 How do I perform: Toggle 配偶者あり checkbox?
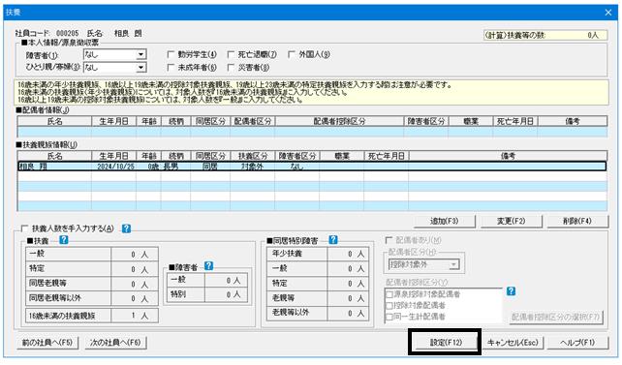pos(389,240)
